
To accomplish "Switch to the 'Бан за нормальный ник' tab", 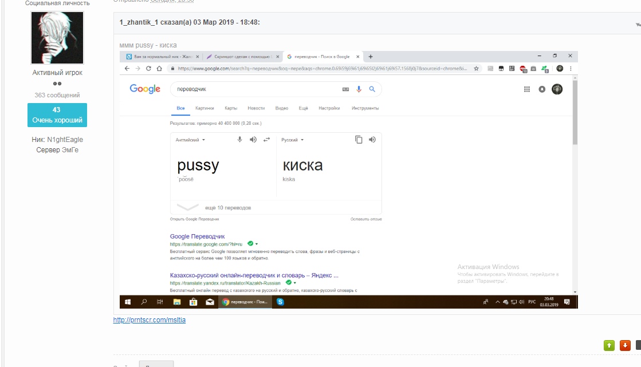I will pos(163,57).
